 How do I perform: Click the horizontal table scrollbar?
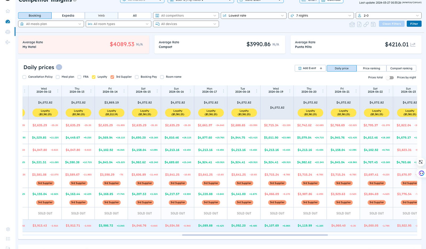point(255,235)
